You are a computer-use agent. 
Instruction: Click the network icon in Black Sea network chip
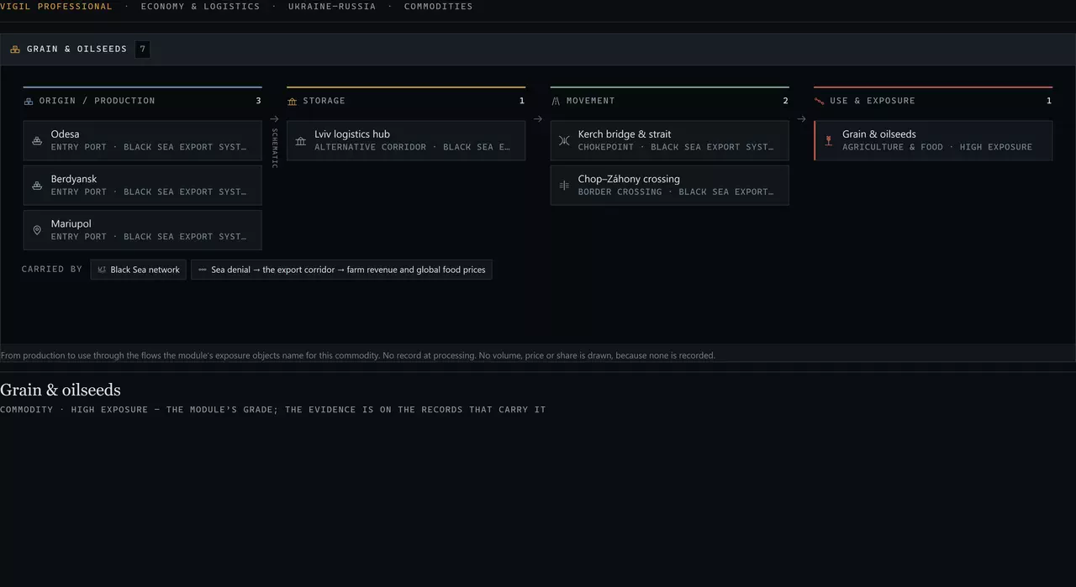coord(102,270)
